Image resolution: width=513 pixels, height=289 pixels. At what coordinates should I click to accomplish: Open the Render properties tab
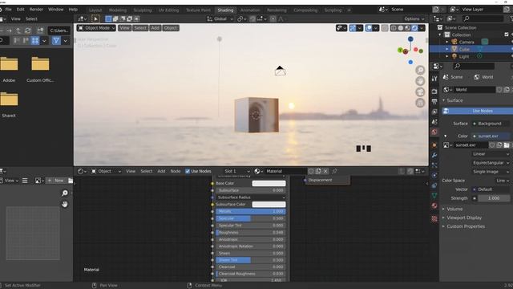(434, 92)
